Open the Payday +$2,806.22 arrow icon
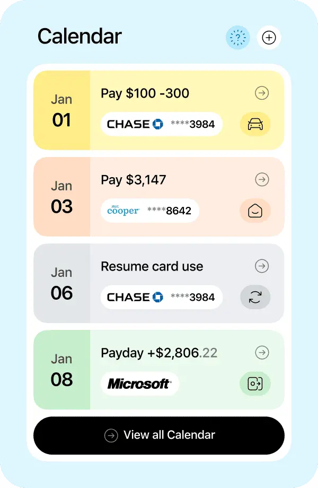Viewport: 318px width, 488px height. point(262,353)
